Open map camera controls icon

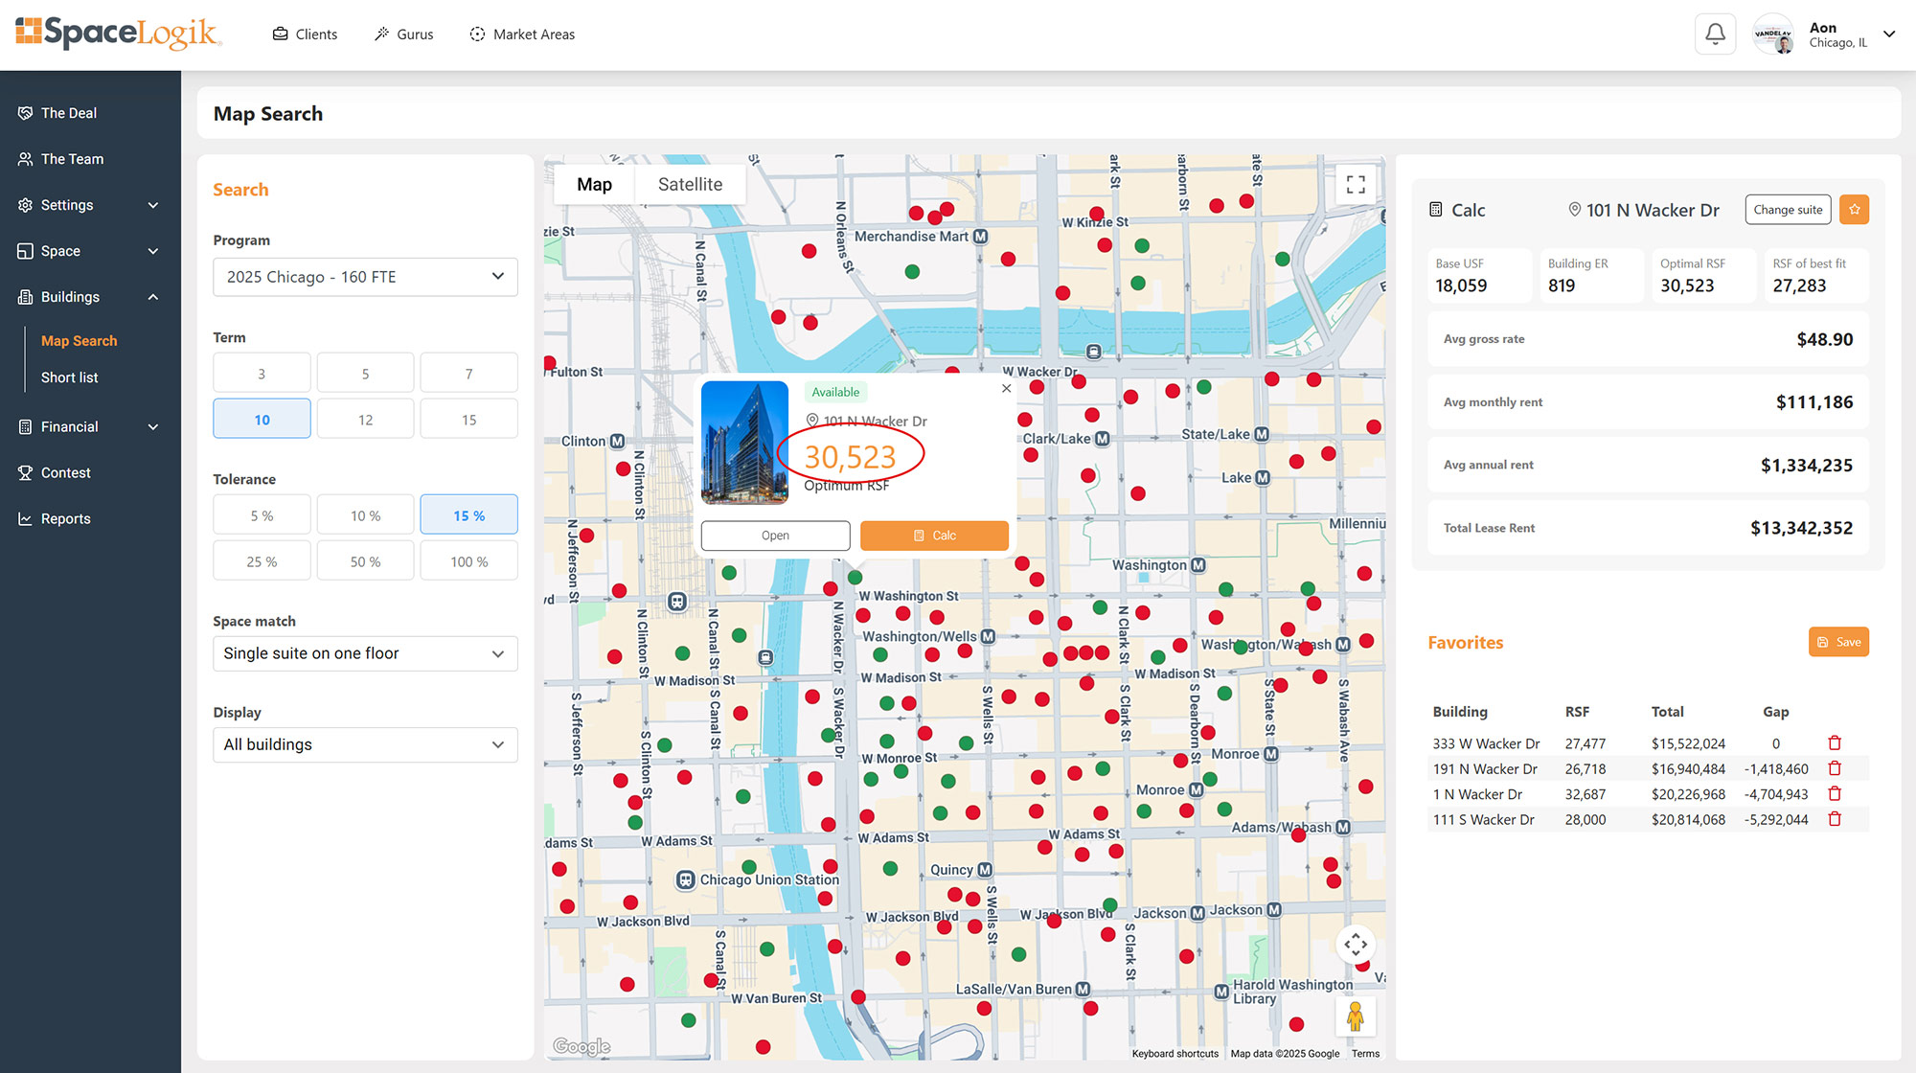pos(1356,945)
